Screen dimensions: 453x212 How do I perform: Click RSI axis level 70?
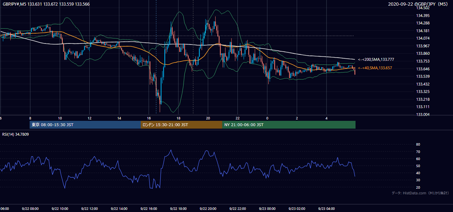tap(418, 152)
